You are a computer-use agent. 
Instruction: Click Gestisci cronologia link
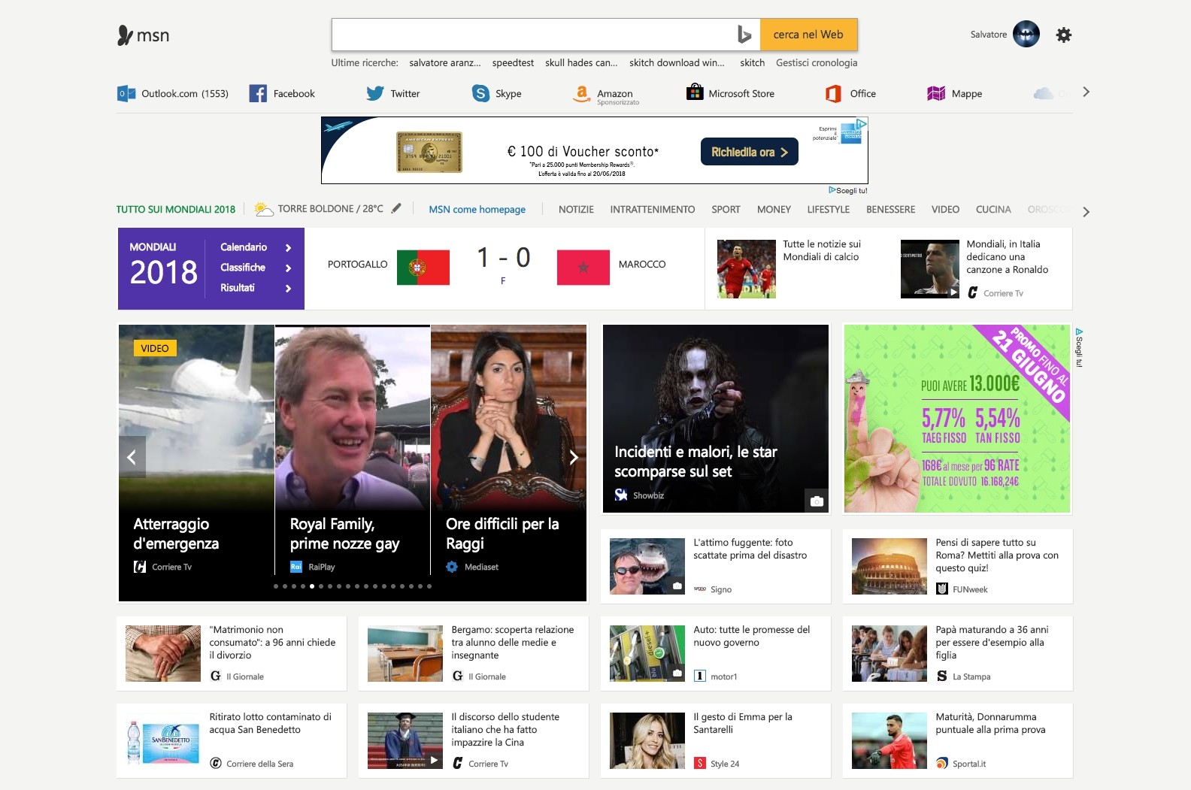[x=817, y=63]
